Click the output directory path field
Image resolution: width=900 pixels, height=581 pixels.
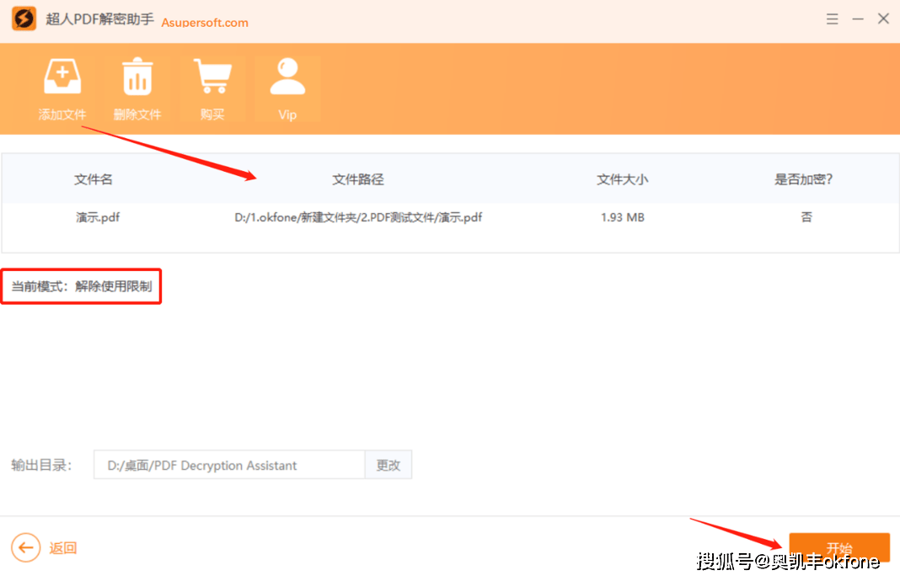click(228, 466)
